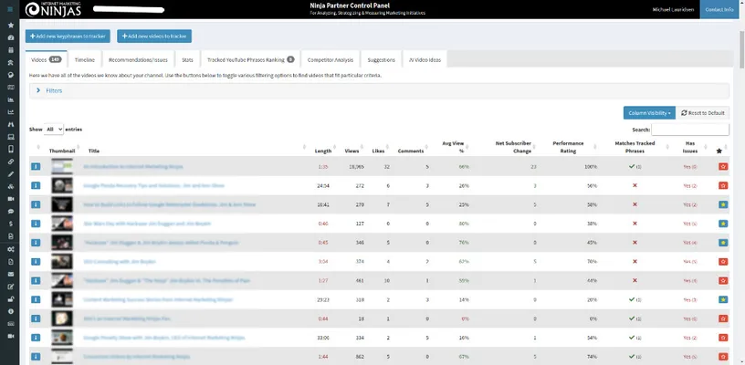The image size is (745, 365).
Task: Click the Reset to Default button
Action: 704,112
